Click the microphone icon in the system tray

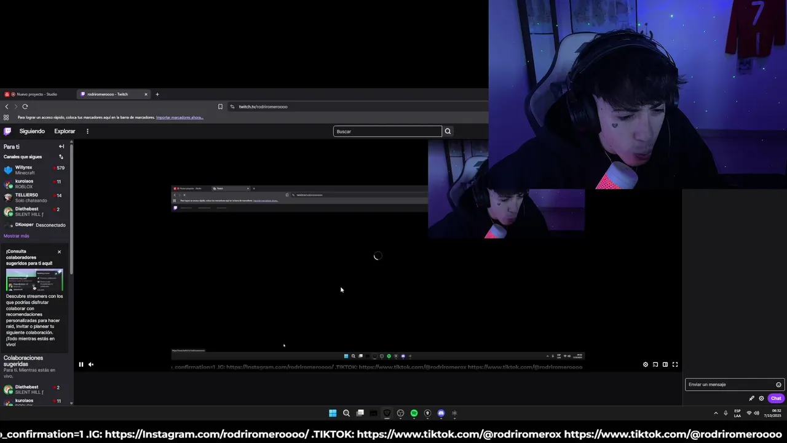pyautogui.click(x=726, y=413)
